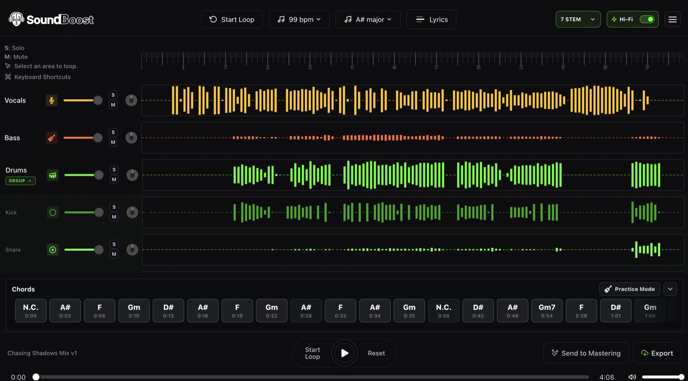Open the hamburger menu icon
This screenshot has width=688, height=381.
tap(673, 19)
